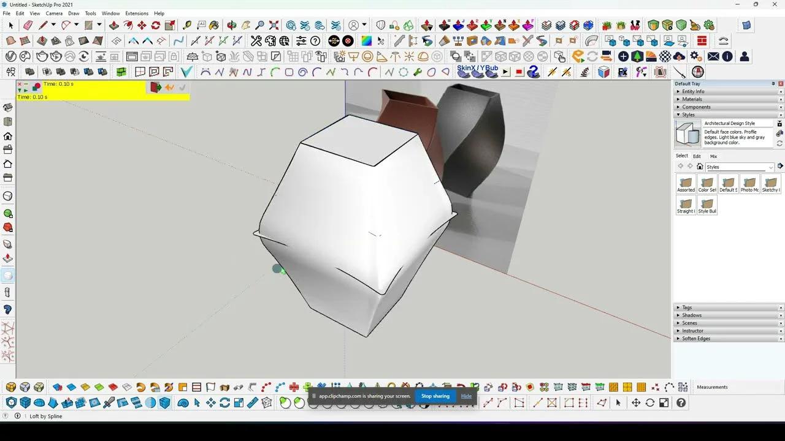Open the envelope mail icon
The height and width of the screenshot is (441, 785).
pos(713,56)
